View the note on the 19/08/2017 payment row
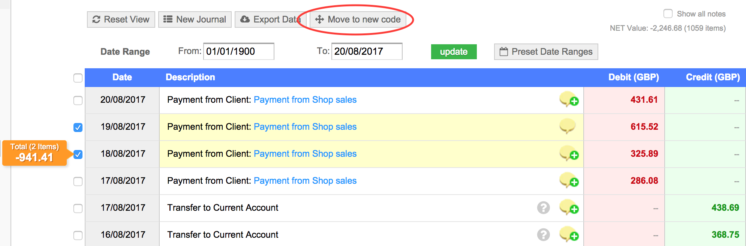746x246 pixels. point(568,126)
